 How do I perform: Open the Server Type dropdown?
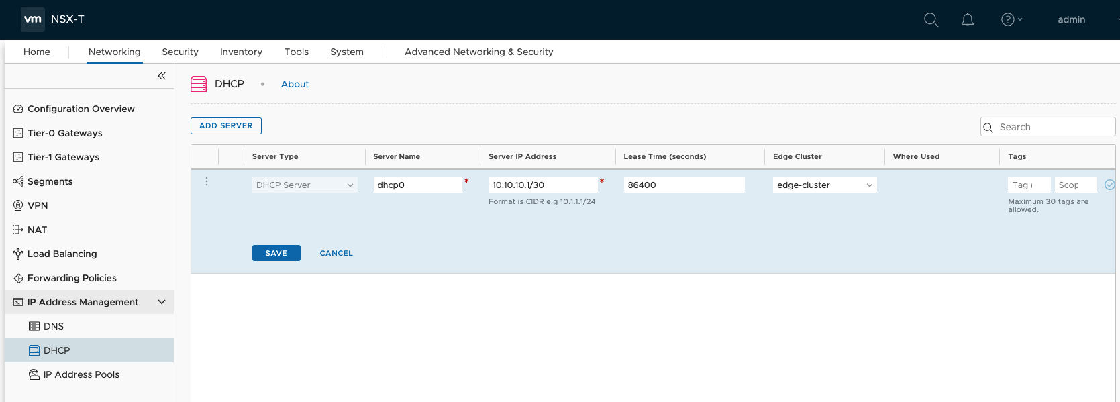(304, 185)
